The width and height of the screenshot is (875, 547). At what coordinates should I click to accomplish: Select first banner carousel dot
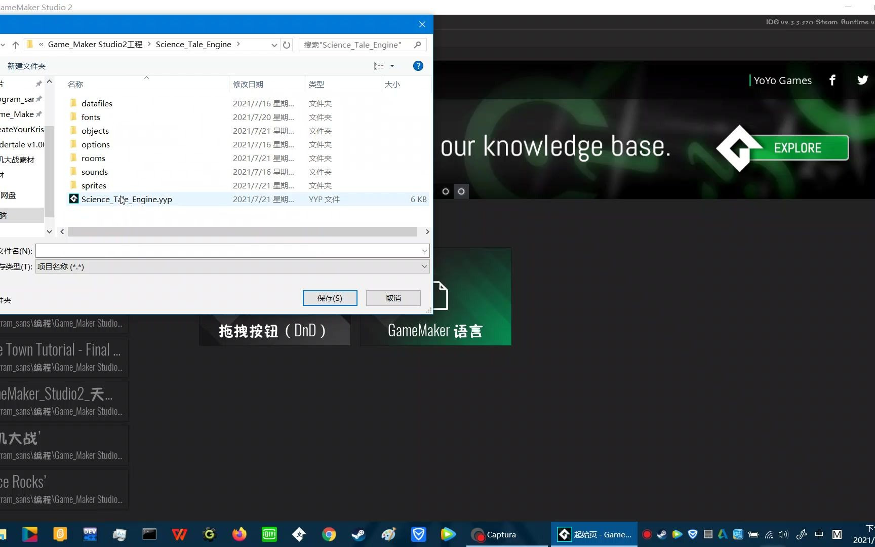tap(446, 191)
